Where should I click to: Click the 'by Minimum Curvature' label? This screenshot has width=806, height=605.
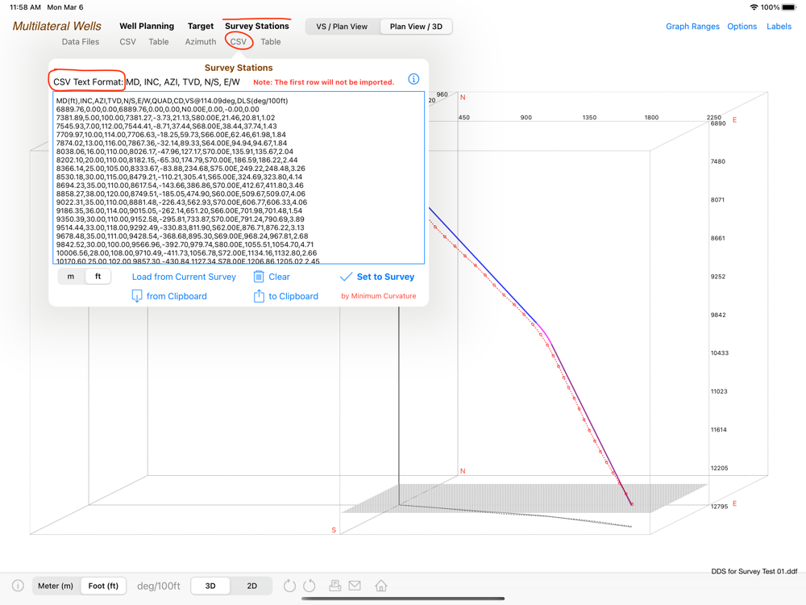coord(379,296)
